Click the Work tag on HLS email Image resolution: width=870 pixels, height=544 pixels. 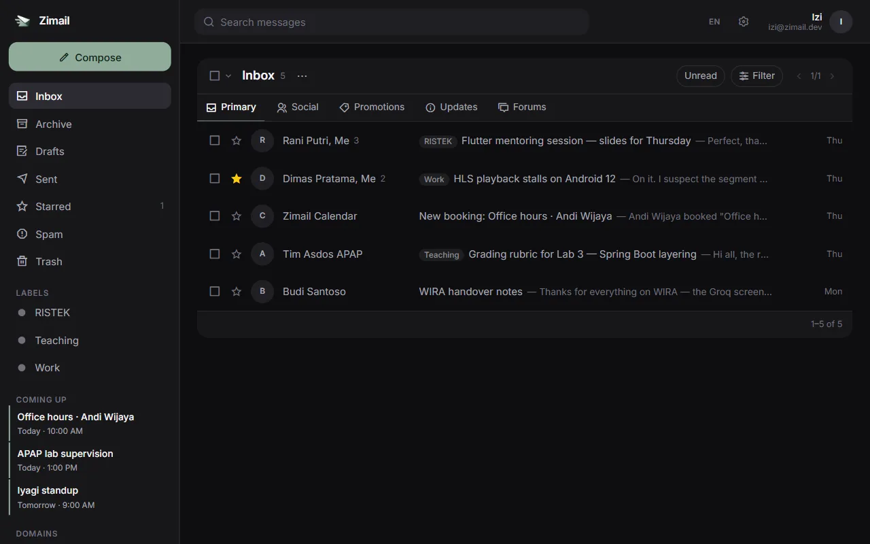coord(434,180)
